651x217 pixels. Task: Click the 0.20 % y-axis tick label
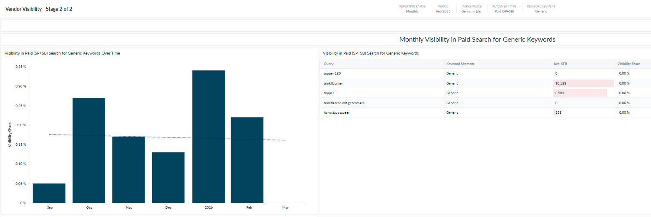pos(21,125)
